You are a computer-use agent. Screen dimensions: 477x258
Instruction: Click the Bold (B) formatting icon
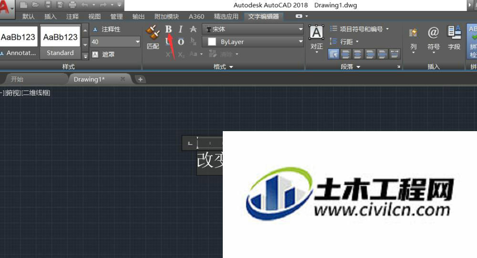pyautogui.click(x=168, y=29)
